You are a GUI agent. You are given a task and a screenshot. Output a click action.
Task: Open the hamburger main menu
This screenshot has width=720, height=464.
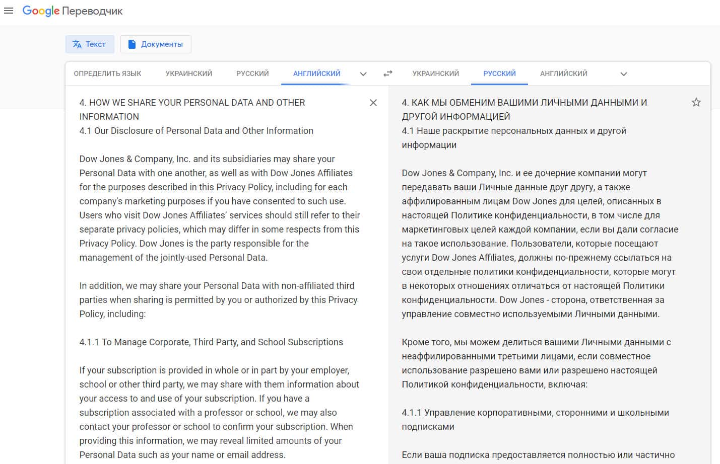click(x=9, y=11)
